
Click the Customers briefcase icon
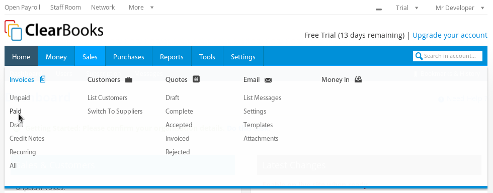tap(129, 80)
